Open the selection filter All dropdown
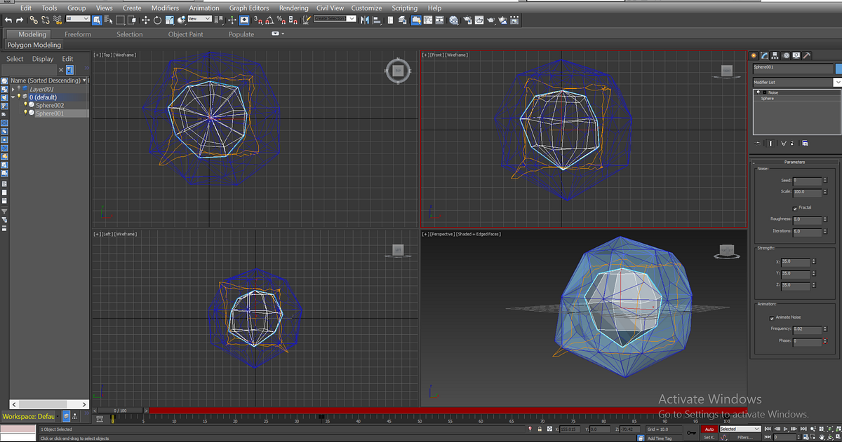842x442 pixels. coord(77,20)
